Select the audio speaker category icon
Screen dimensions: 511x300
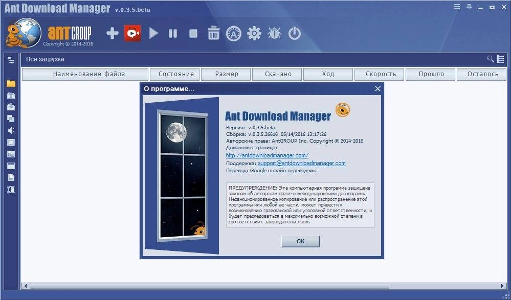pos(11,131)
